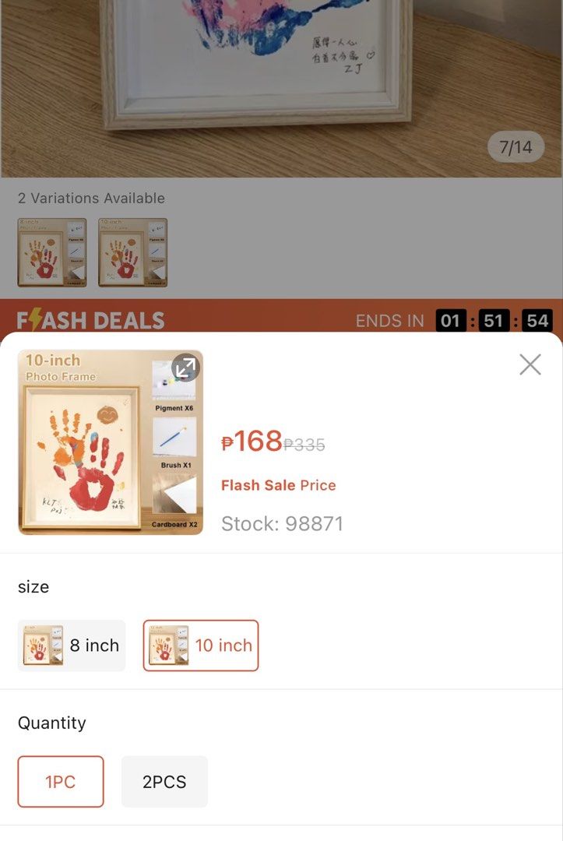
Task: Select the 8 inch size option
Action: click(72, 646)
